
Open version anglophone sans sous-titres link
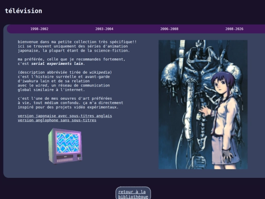57,120
